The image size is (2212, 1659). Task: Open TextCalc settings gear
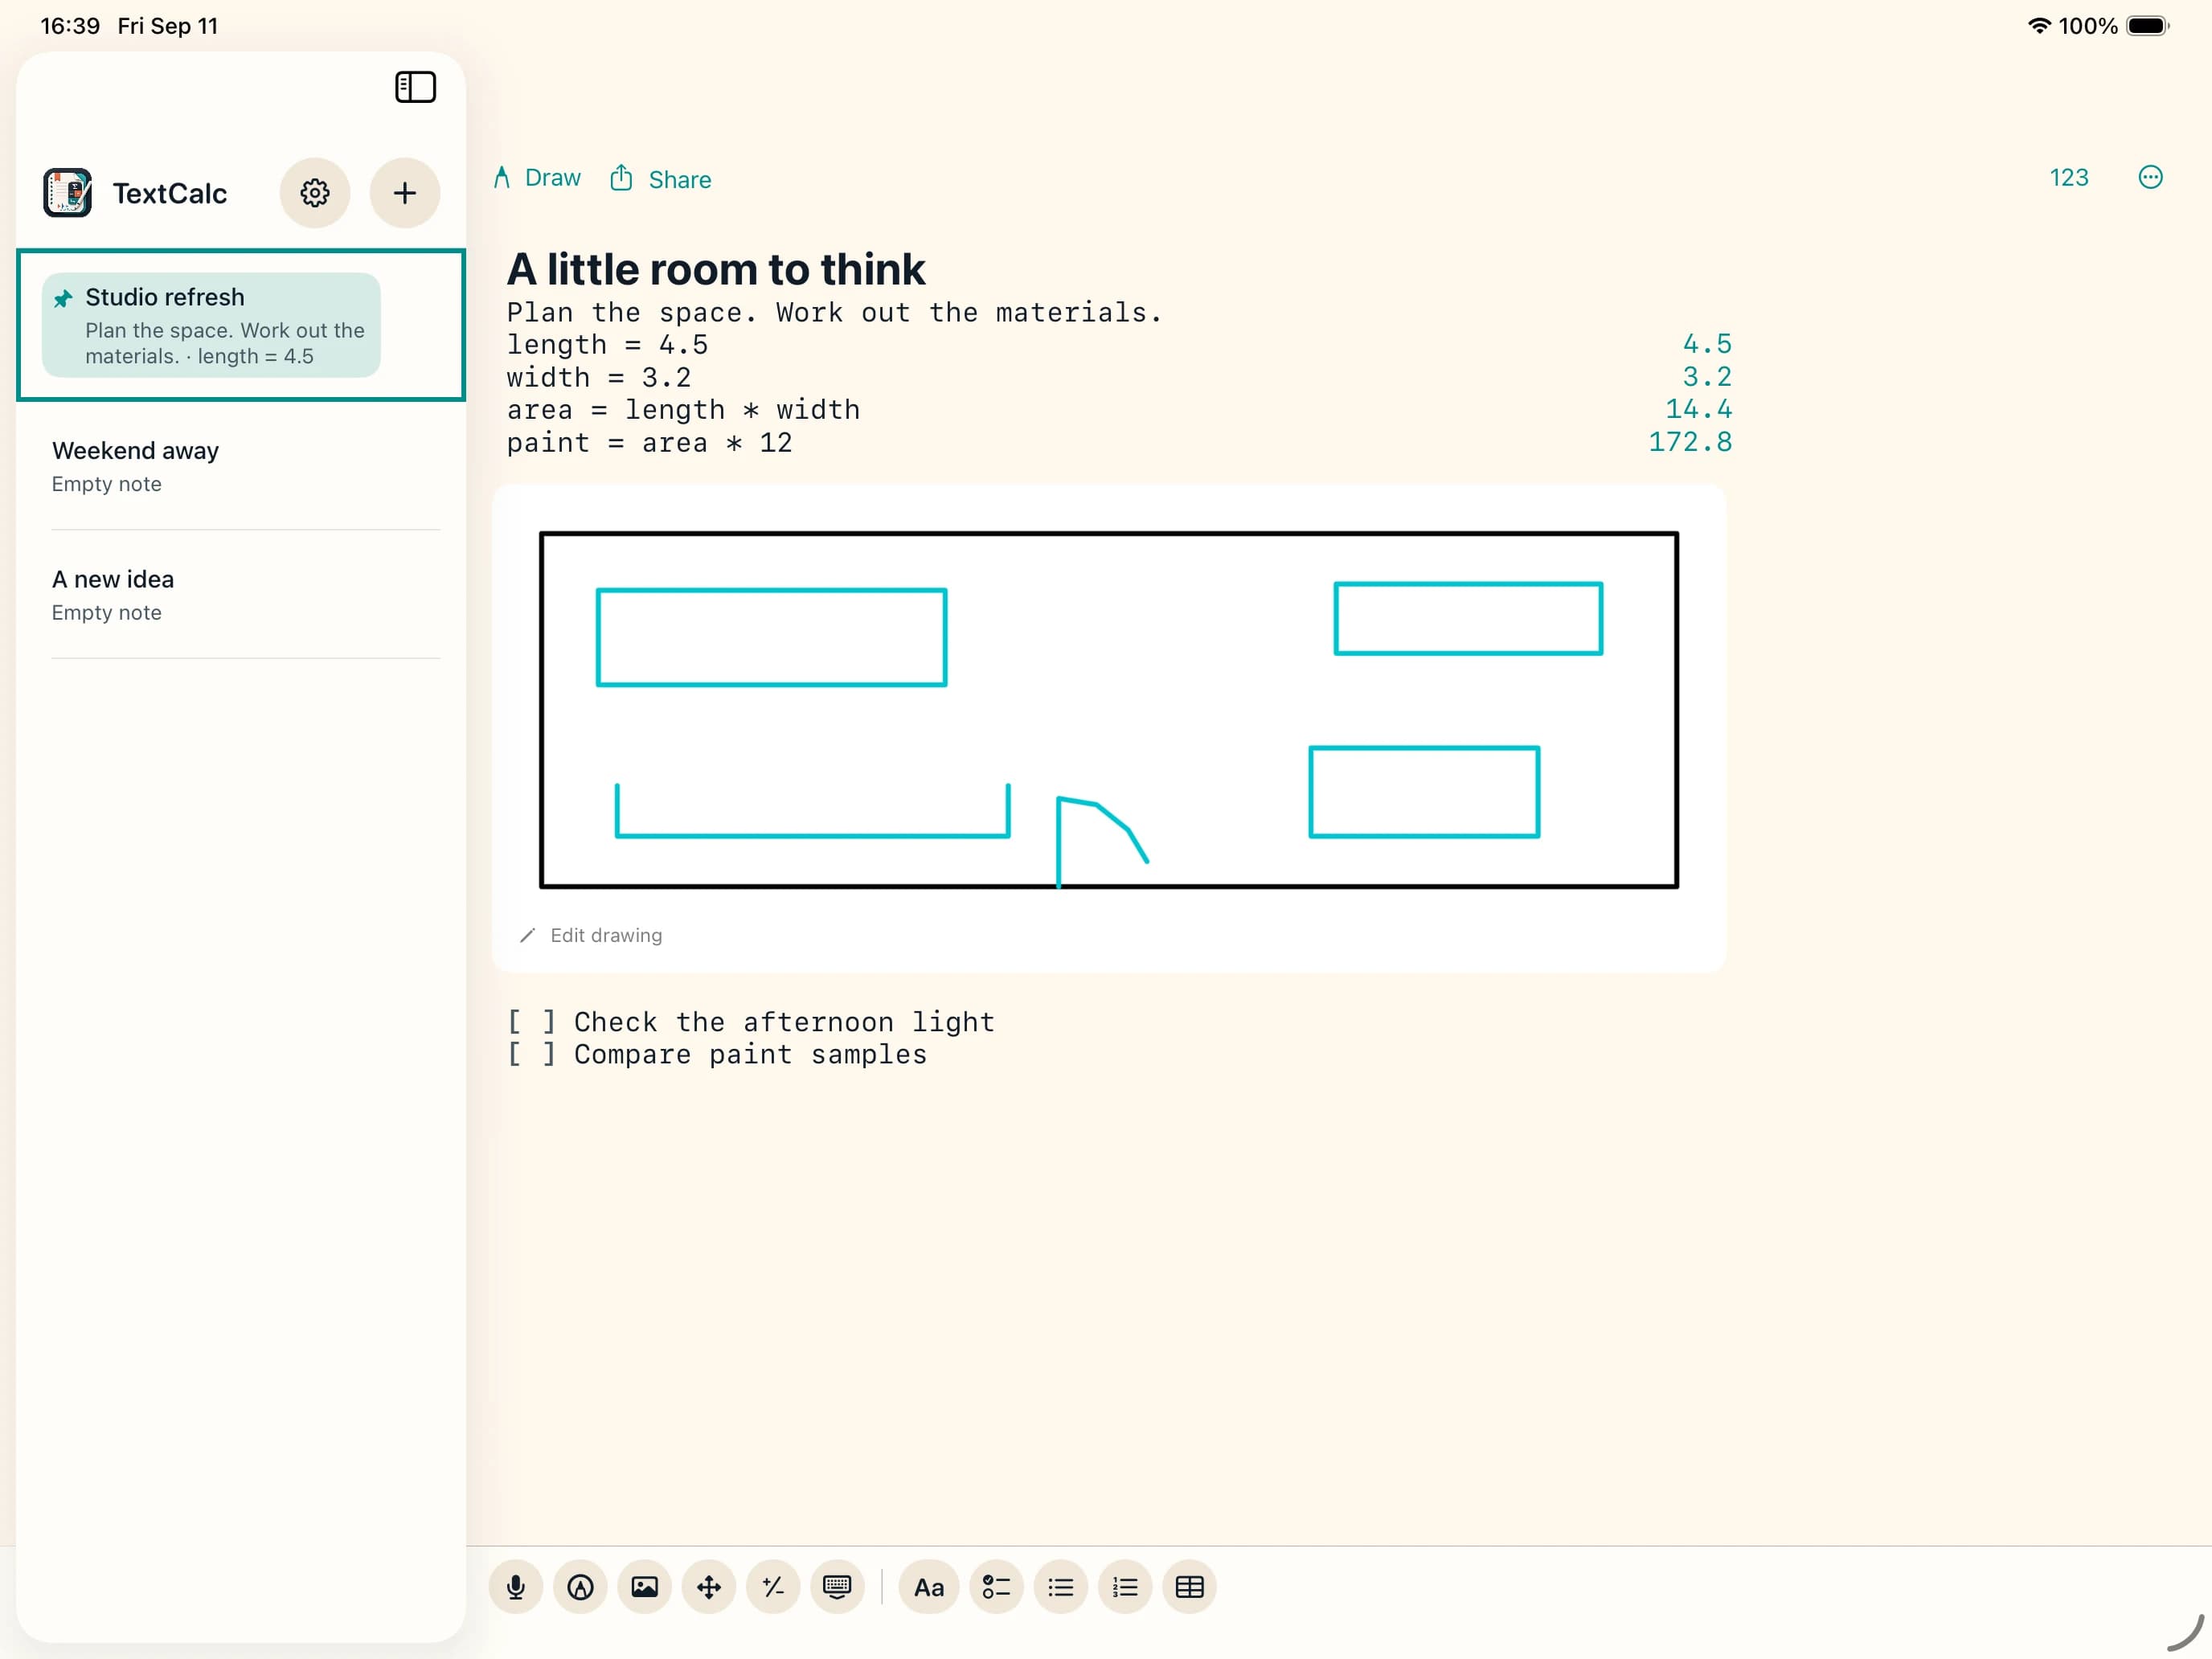coord(315,193)
